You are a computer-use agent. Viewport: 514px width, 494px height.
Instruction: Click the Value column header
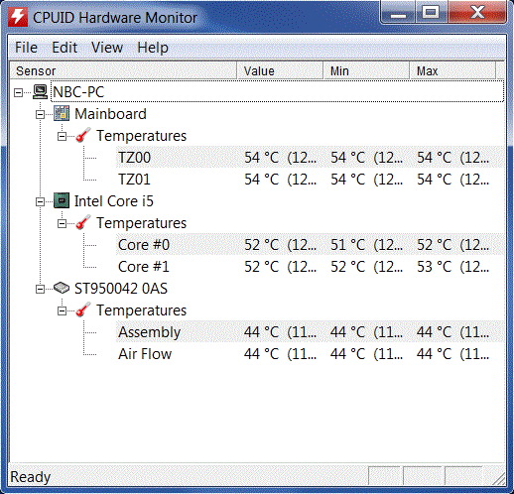(x=280, y=70)
